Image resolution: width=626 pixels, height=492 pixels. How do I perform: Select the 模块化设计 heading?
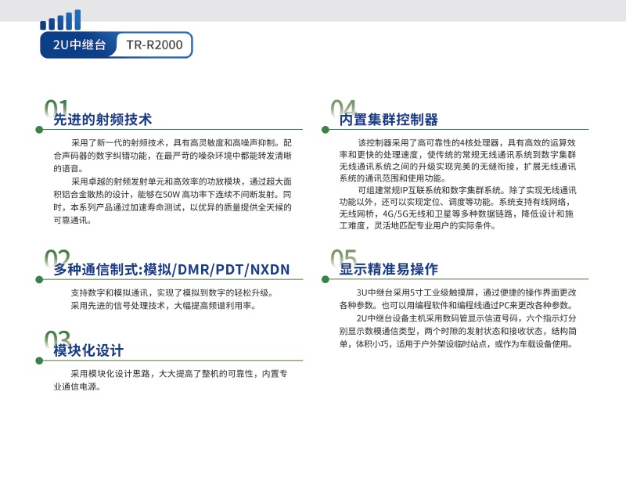(88, 350)
